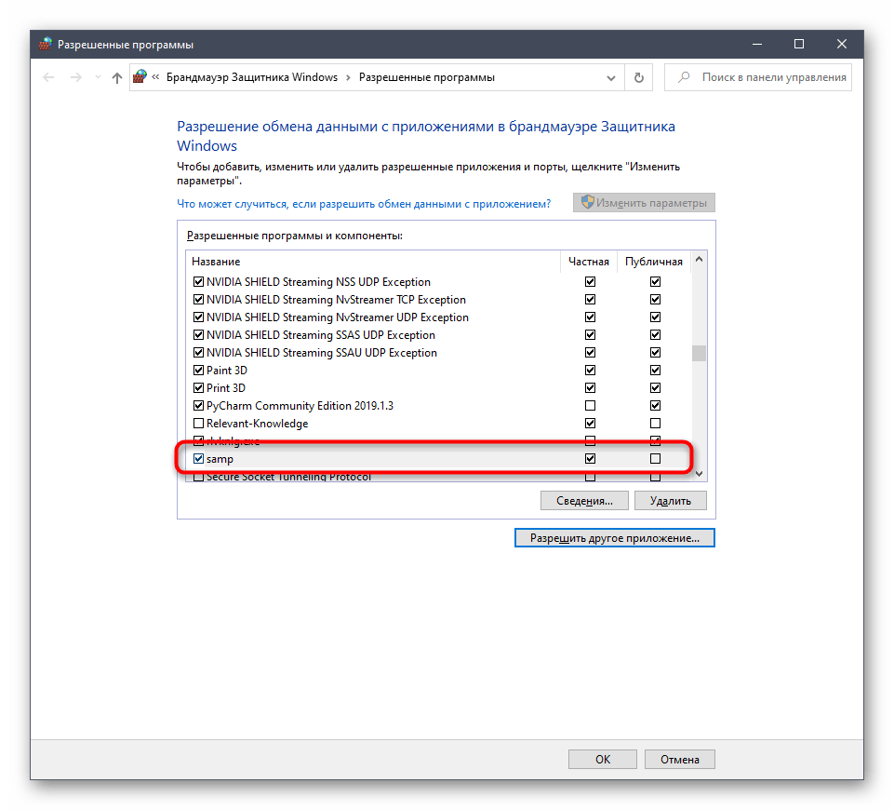
Task: Click the breadcrumb chevron after Брандмауэр Защитника Windows
Action: point(348,78)
